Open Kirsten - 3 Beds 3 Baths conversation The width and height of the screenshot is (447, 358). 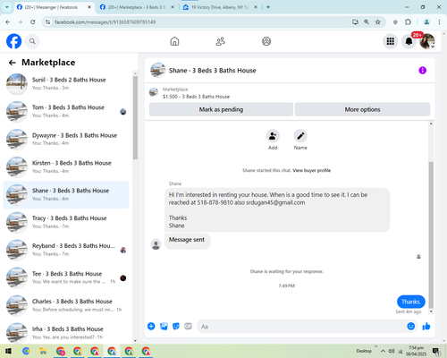66,167
